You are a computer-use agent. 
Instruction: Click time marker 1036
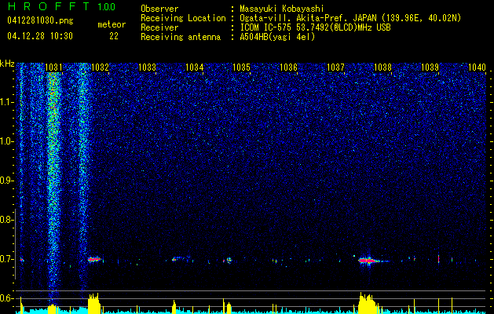(288, 68)
